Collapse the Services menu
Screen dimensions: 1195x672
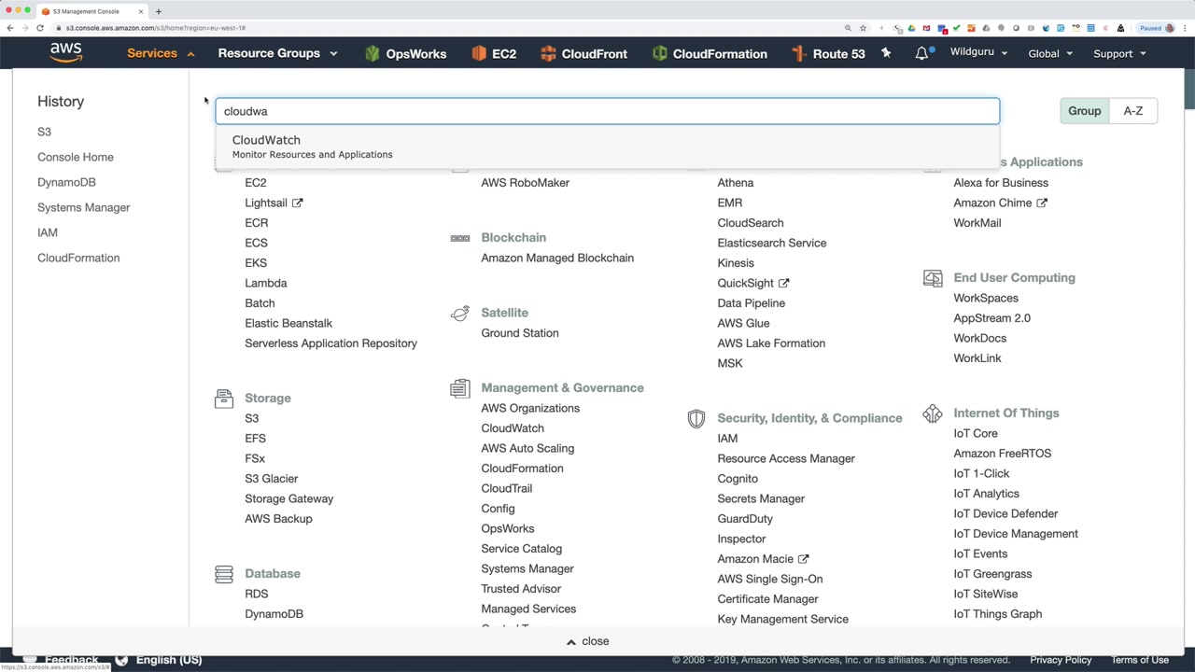[x=161, y=53]
